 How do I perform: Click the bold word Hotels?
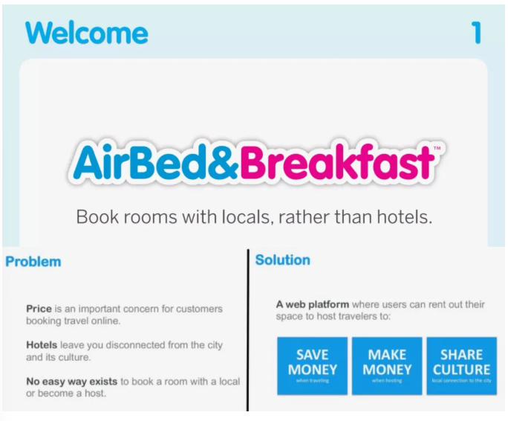point(43,345)
